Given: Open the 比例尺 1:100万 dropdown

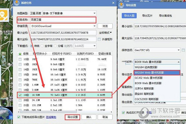Looking at the screenshot, I should [x=85, y=46].
